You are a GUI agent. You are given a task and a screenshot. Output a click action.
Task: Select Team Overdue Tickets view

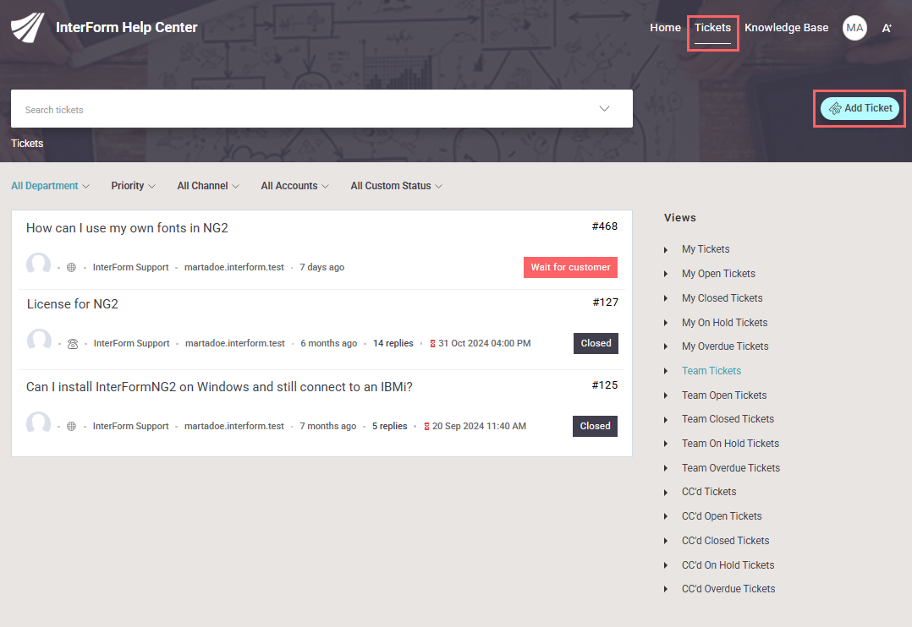click(x=731, y=468)
